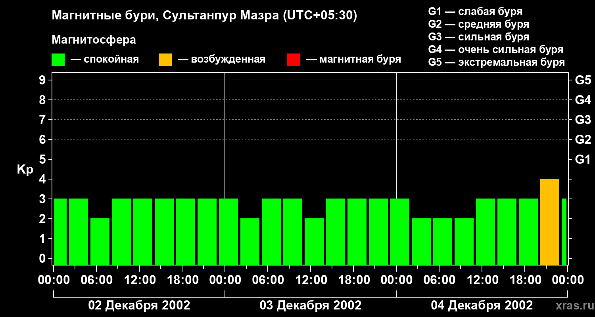This screenshot has height=317, width=595.
Task: Click the '03 Декабря 2002' date label
Action: (x=311, y=306)
